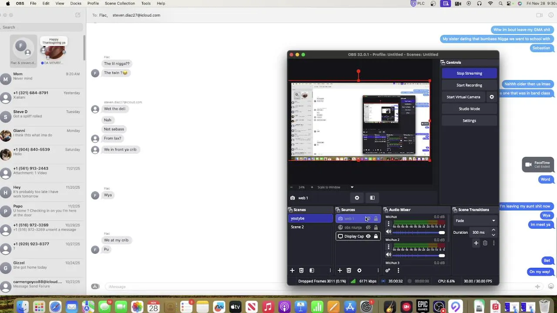This screenshot has width=557, height=313.
Task: Open the Tools menu
Action: [x=146, y=3]
